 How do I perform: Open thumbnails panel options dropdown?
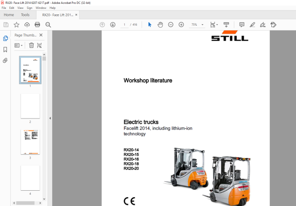[x=19, y=45]
